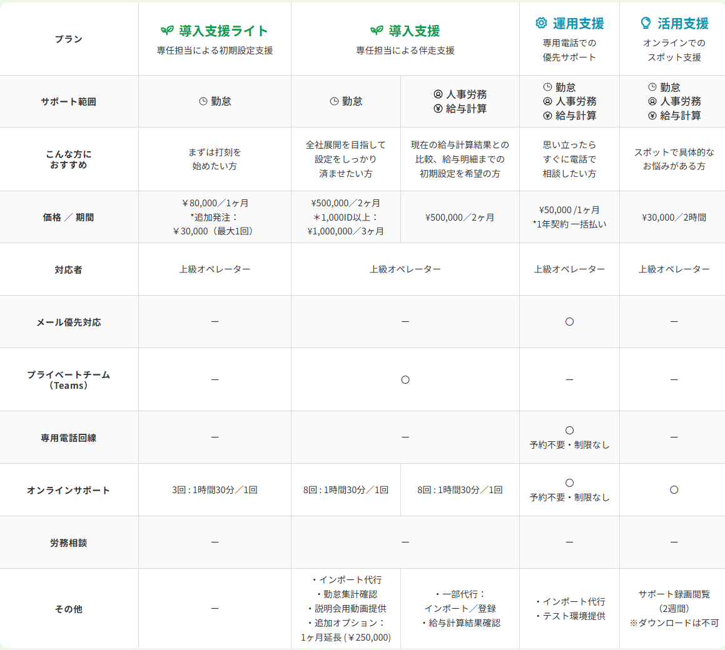This screenshot has width=725, height=650.
Task: Click the sprout icon beside the 導入支援 heading
Action: [377, 31]
